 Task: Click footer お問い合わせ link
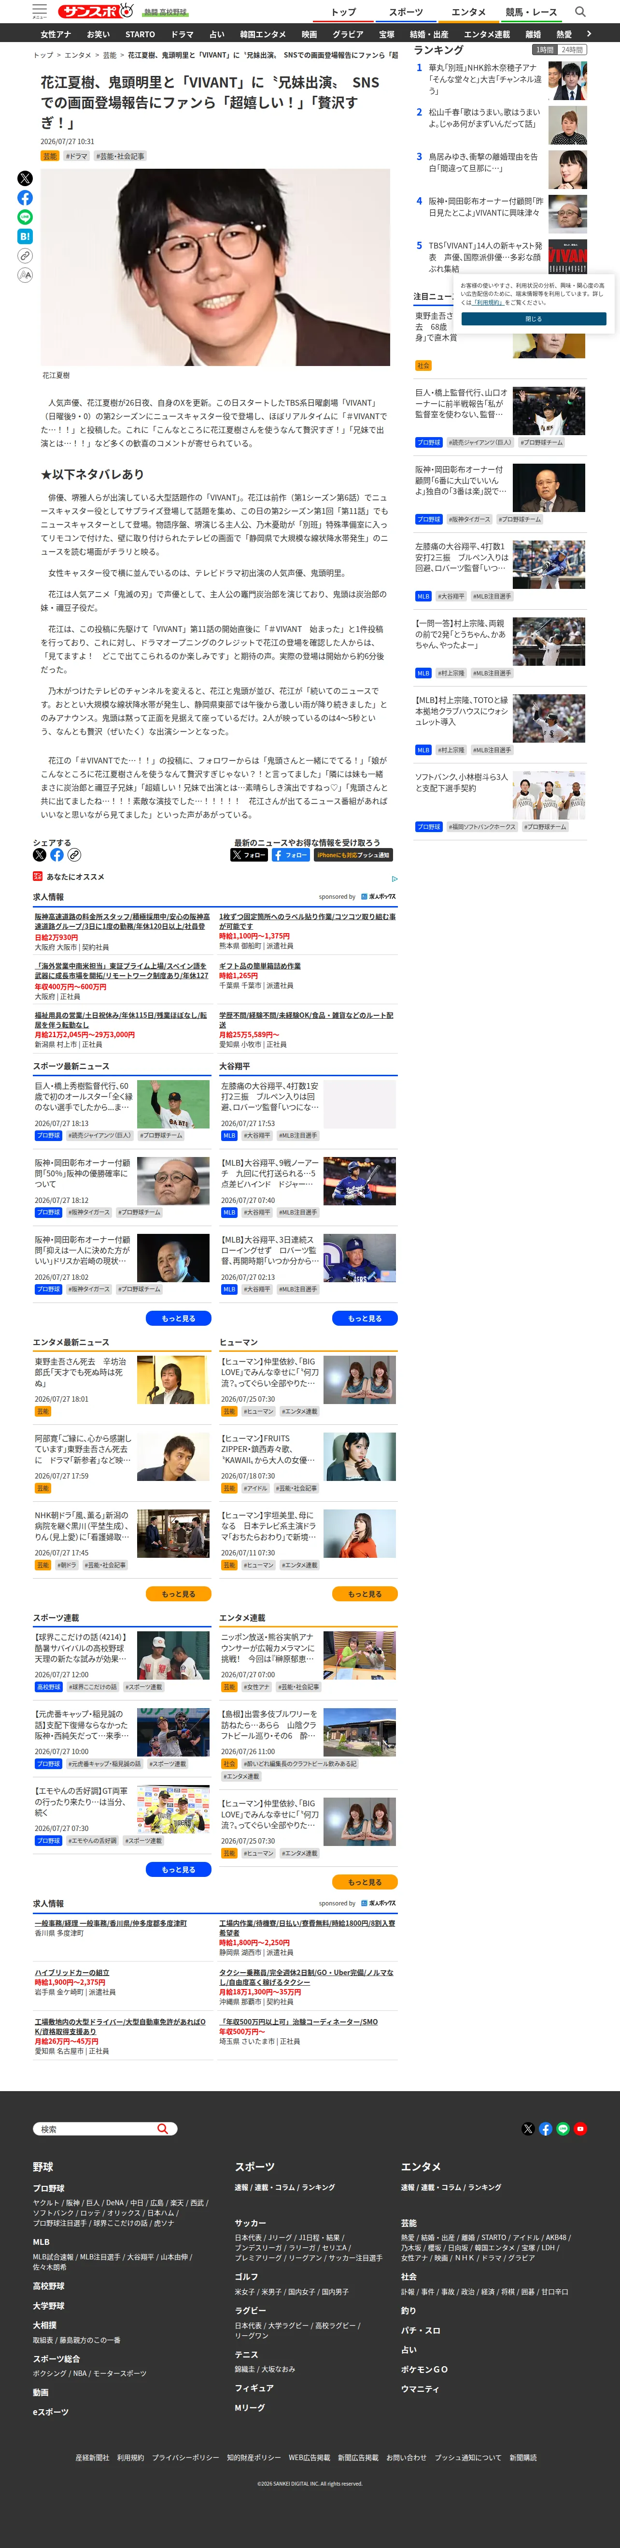coord(407,2457)
